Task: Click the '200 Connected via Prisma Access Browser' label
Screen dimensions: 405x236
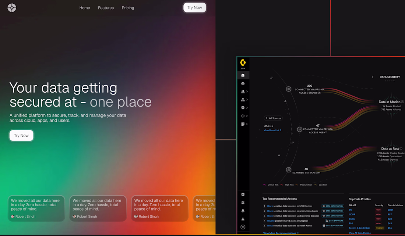Action: point(309,89)
